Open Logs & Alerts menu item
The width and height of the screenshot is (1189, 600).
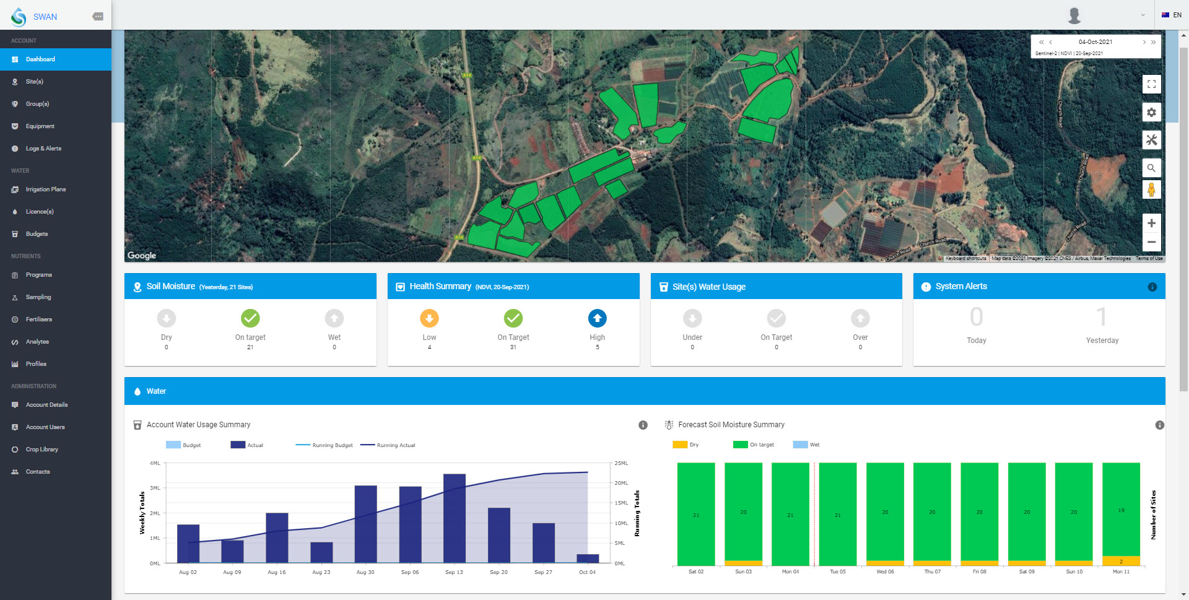coord(43,149)
